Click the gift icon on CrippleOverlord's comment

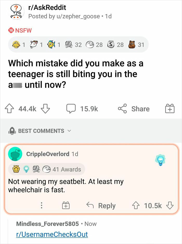[x=66, y=205]
